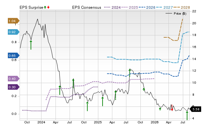Click the dashed green surprise arrow near April 2025
Viewport: 209px width, 124px height.
[116, 95]
